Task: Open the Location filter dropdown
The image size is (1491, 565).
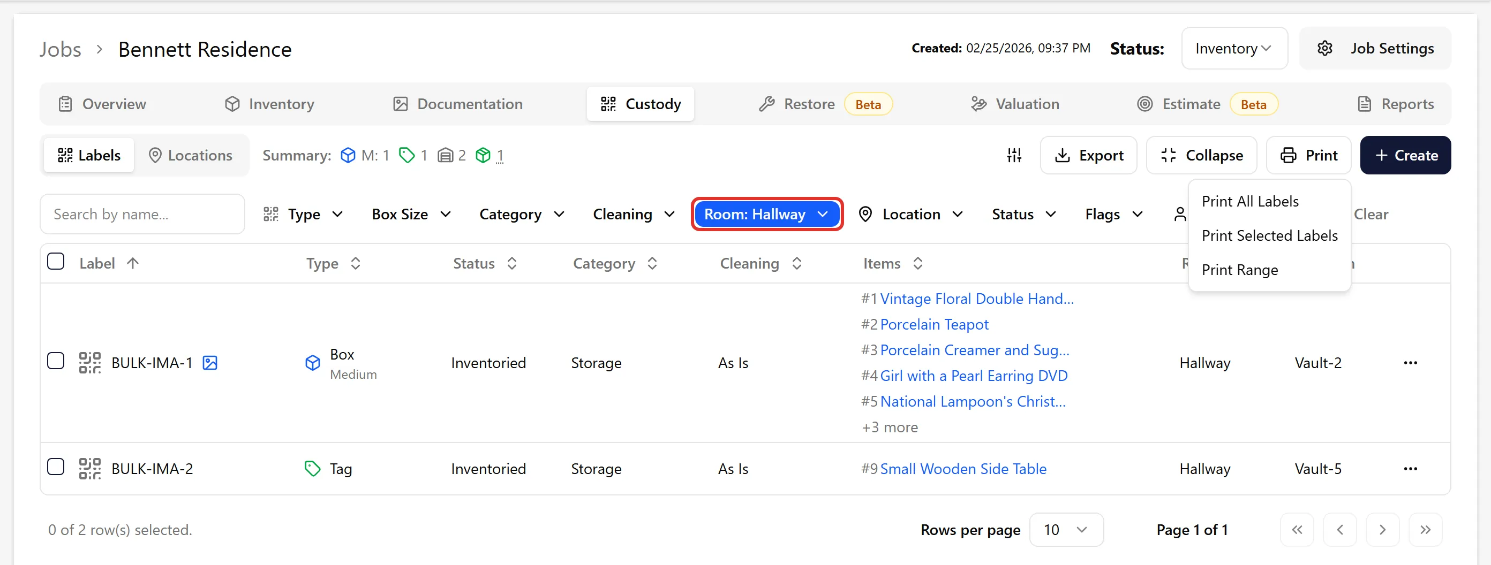Action: (x=911, y=214)
